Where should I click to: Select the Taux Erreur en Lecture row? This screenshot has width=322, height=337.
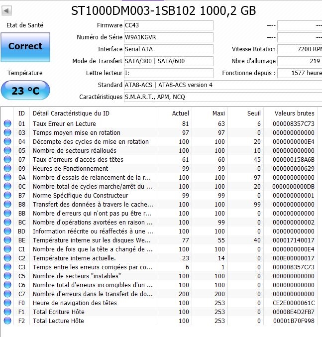click(x=92, y=124)
